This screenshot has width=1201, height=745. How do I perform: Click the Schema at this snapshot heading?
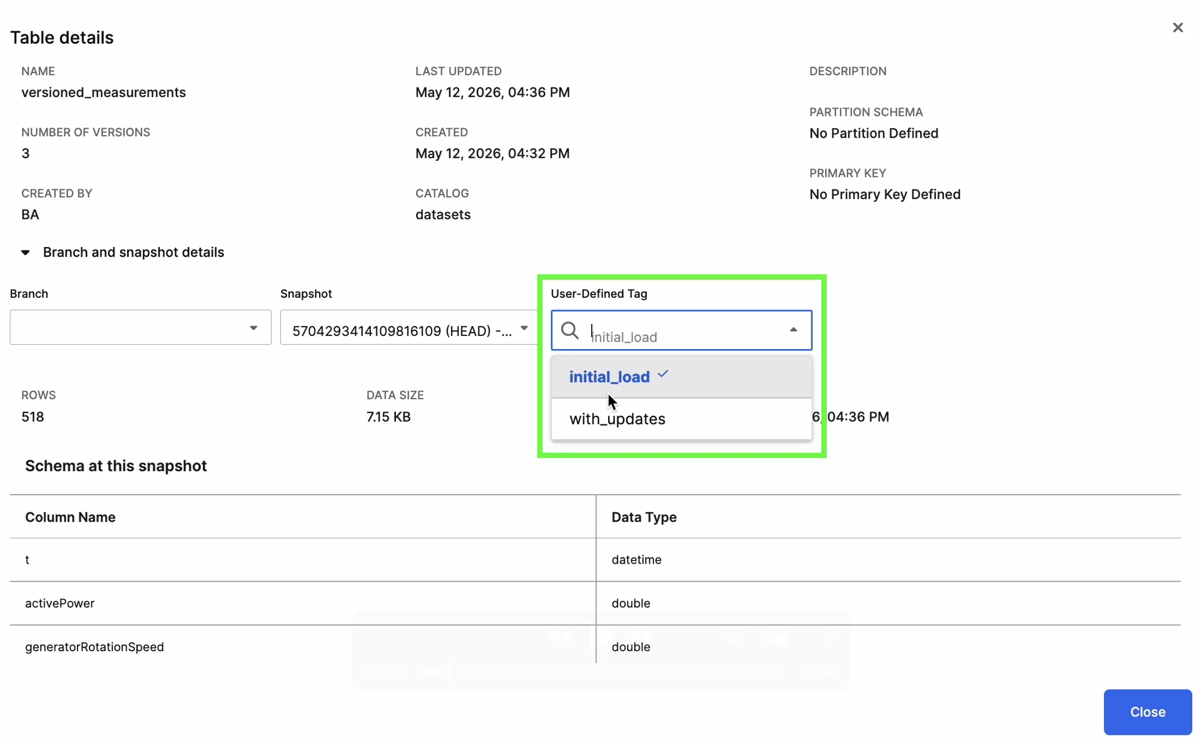coord(116,466)
